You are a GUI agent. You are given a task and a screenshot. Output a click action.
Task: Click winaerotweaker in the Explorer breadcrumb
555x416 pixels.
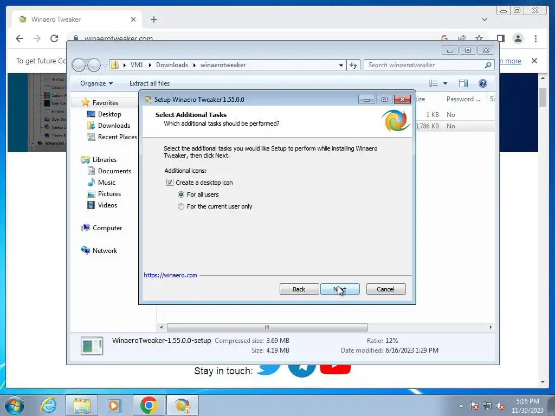click(x=223, y=65)
